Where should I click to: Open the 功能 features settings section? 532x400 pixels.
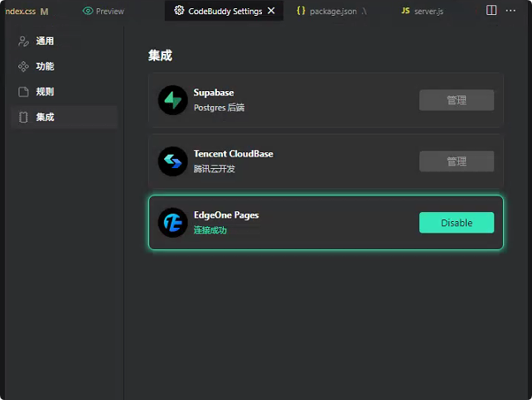click(64, 66)
